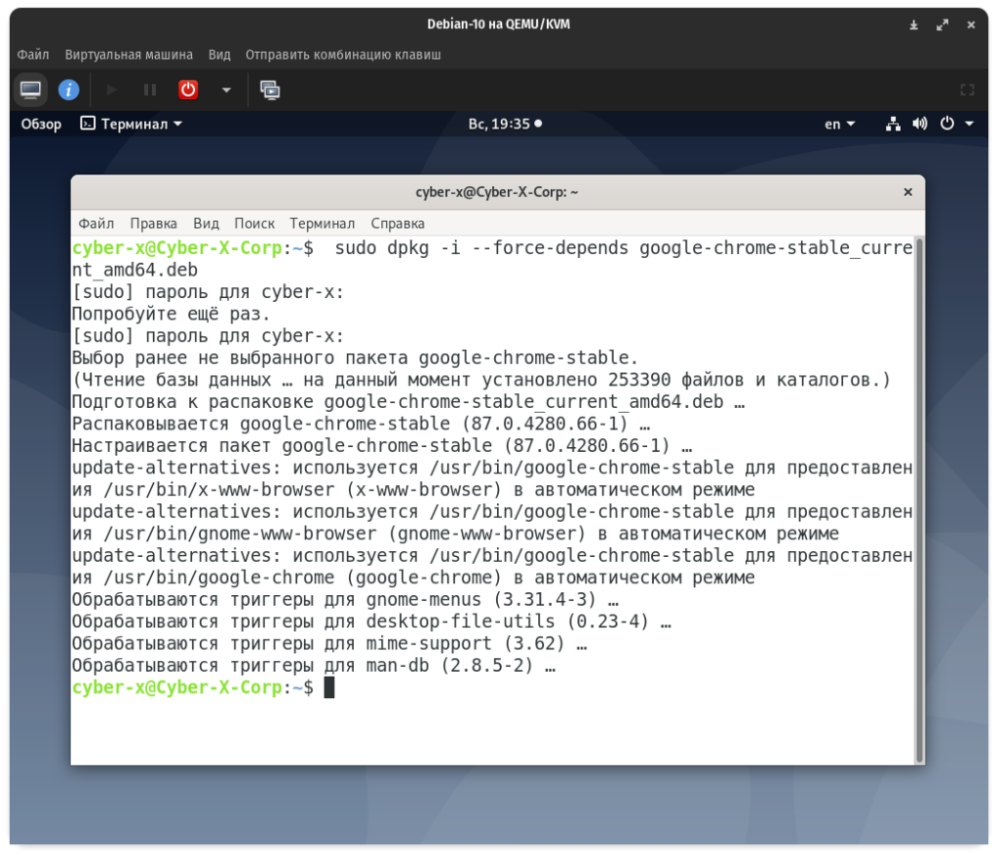Click the fullscreen toggle icon
The image size is (998, 855).
click(x=967, y=90)
